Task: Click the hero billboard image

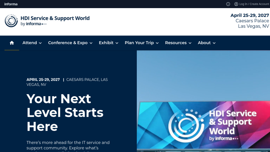Action: (x=203, y=101)
